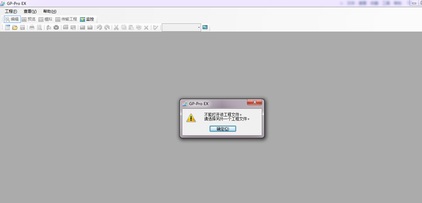Viewport: 422px width, 203px height.
Task: Click the Redo arrow icon
Action: (x=107, y=27)
